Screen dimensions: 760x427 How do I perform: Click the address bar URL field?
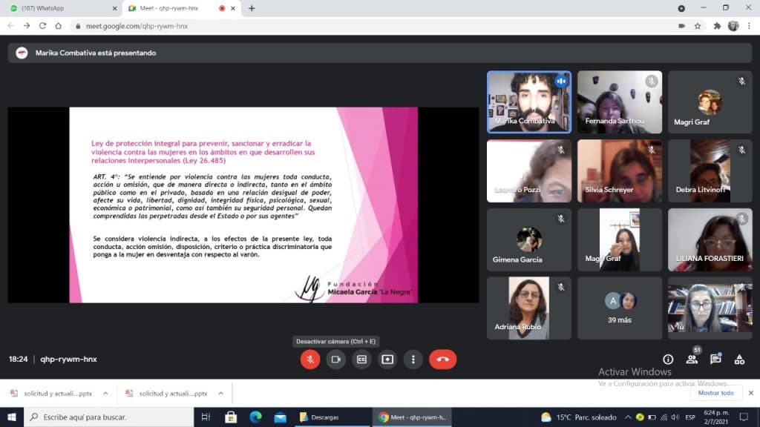tap(373, 26)
